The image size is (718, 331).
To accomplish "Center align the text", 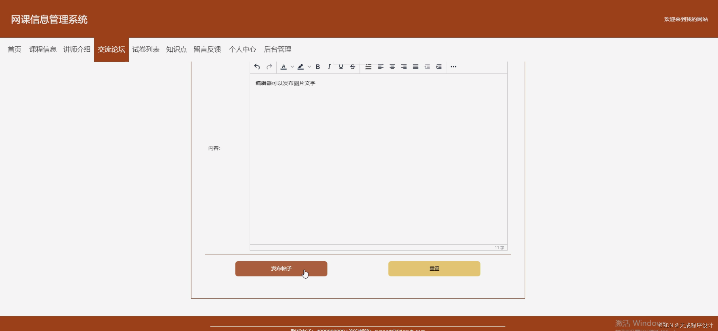I will tap(392, 67).
